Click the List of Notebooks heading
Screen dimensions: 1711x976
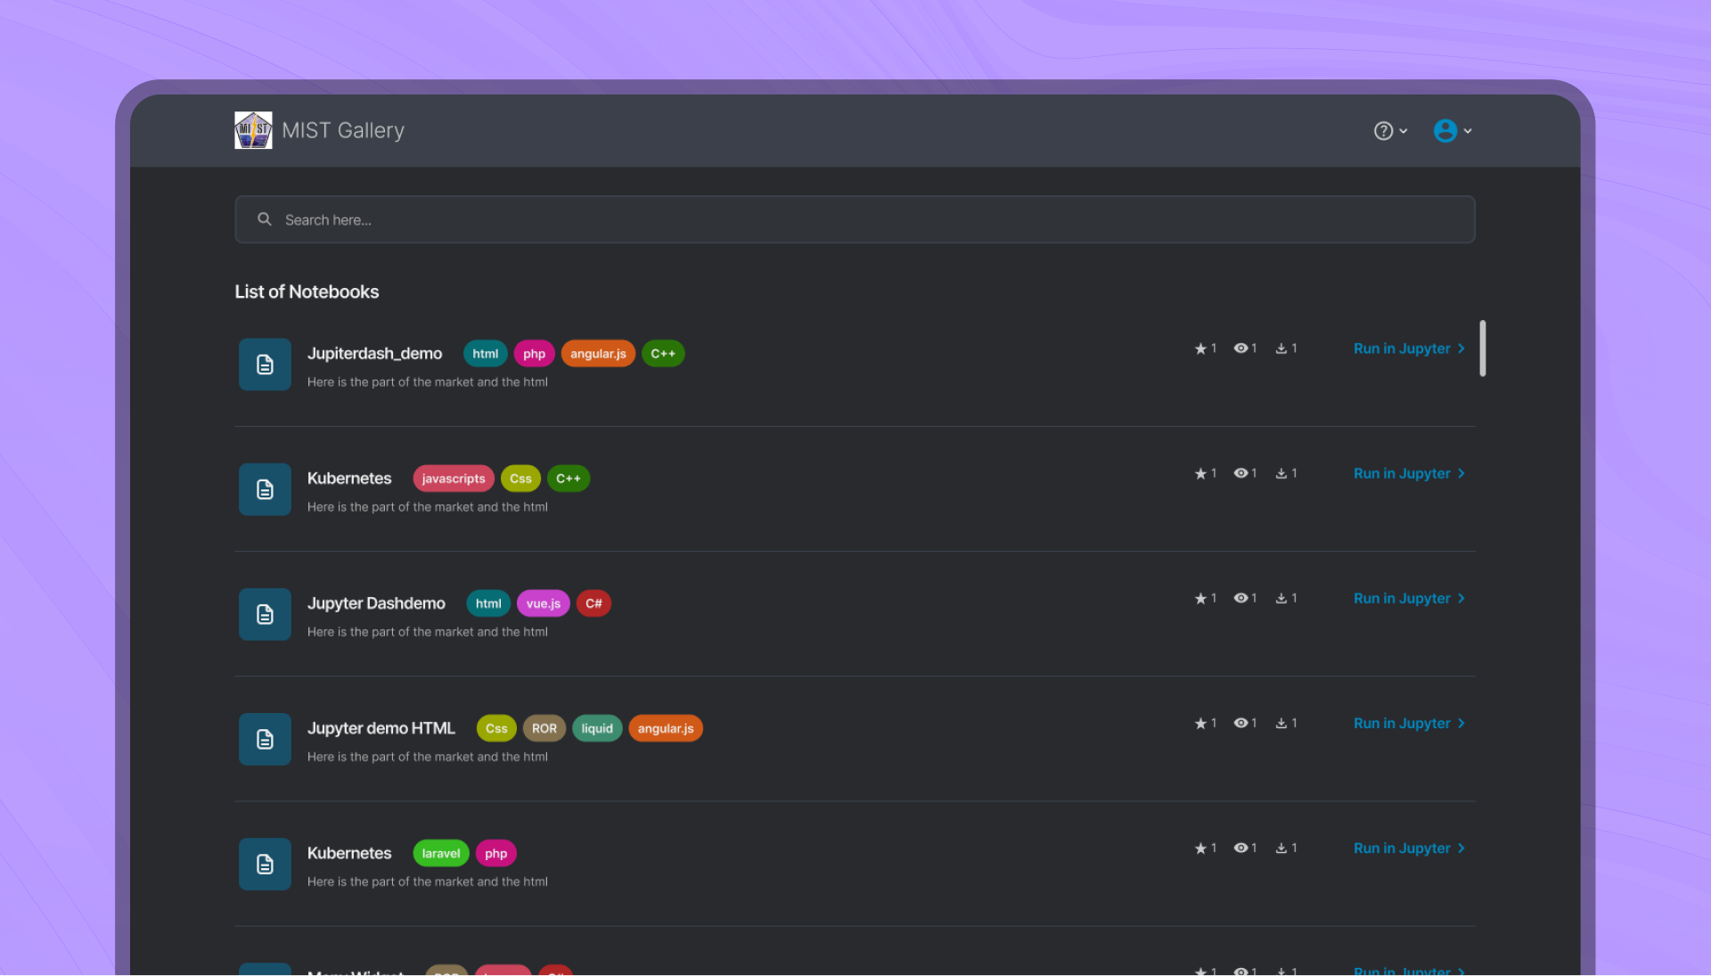(307, 291)
